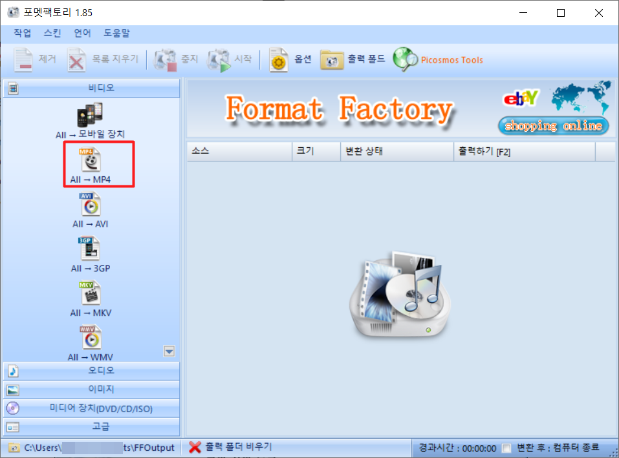
Task: Expand the 미디어 장치(DVD/CD/ISO) panel
Action: click(92, 408)
